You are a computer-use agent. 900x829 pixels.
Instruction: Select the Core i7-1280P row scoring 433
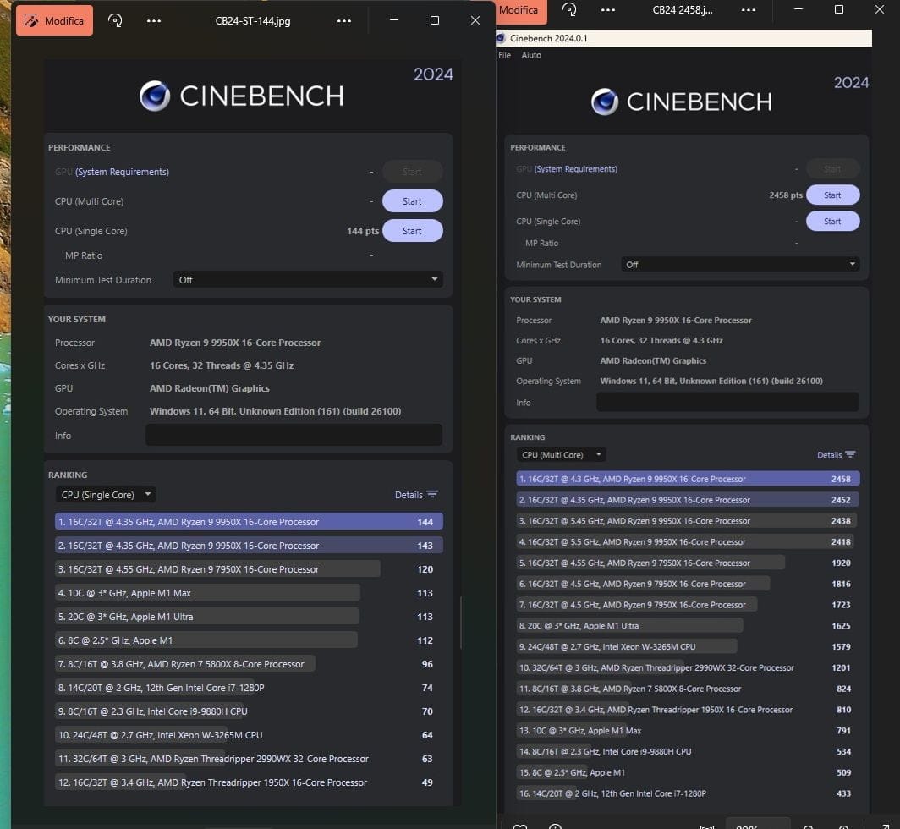pyautogui.click(x=688, y=793)
